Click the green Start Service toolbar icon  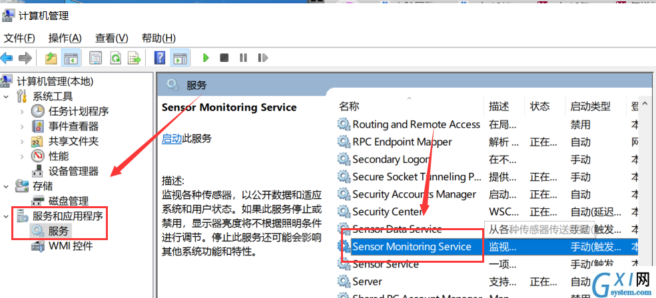point(205,58)
